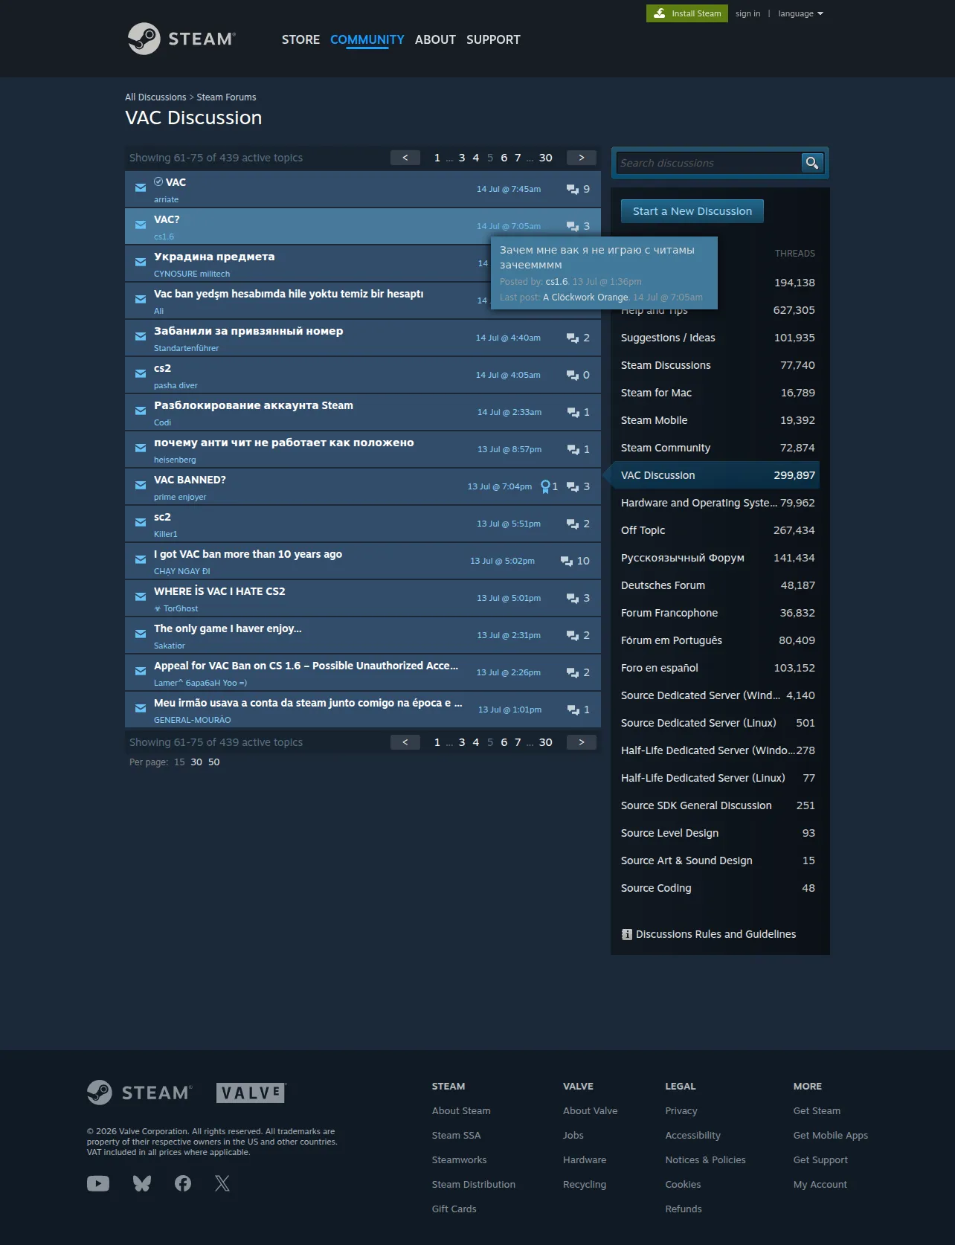The width and height of the screenshot is (955, 1245).
Task: Open the footer Privacy link
Action: [x=681, y=1111]
